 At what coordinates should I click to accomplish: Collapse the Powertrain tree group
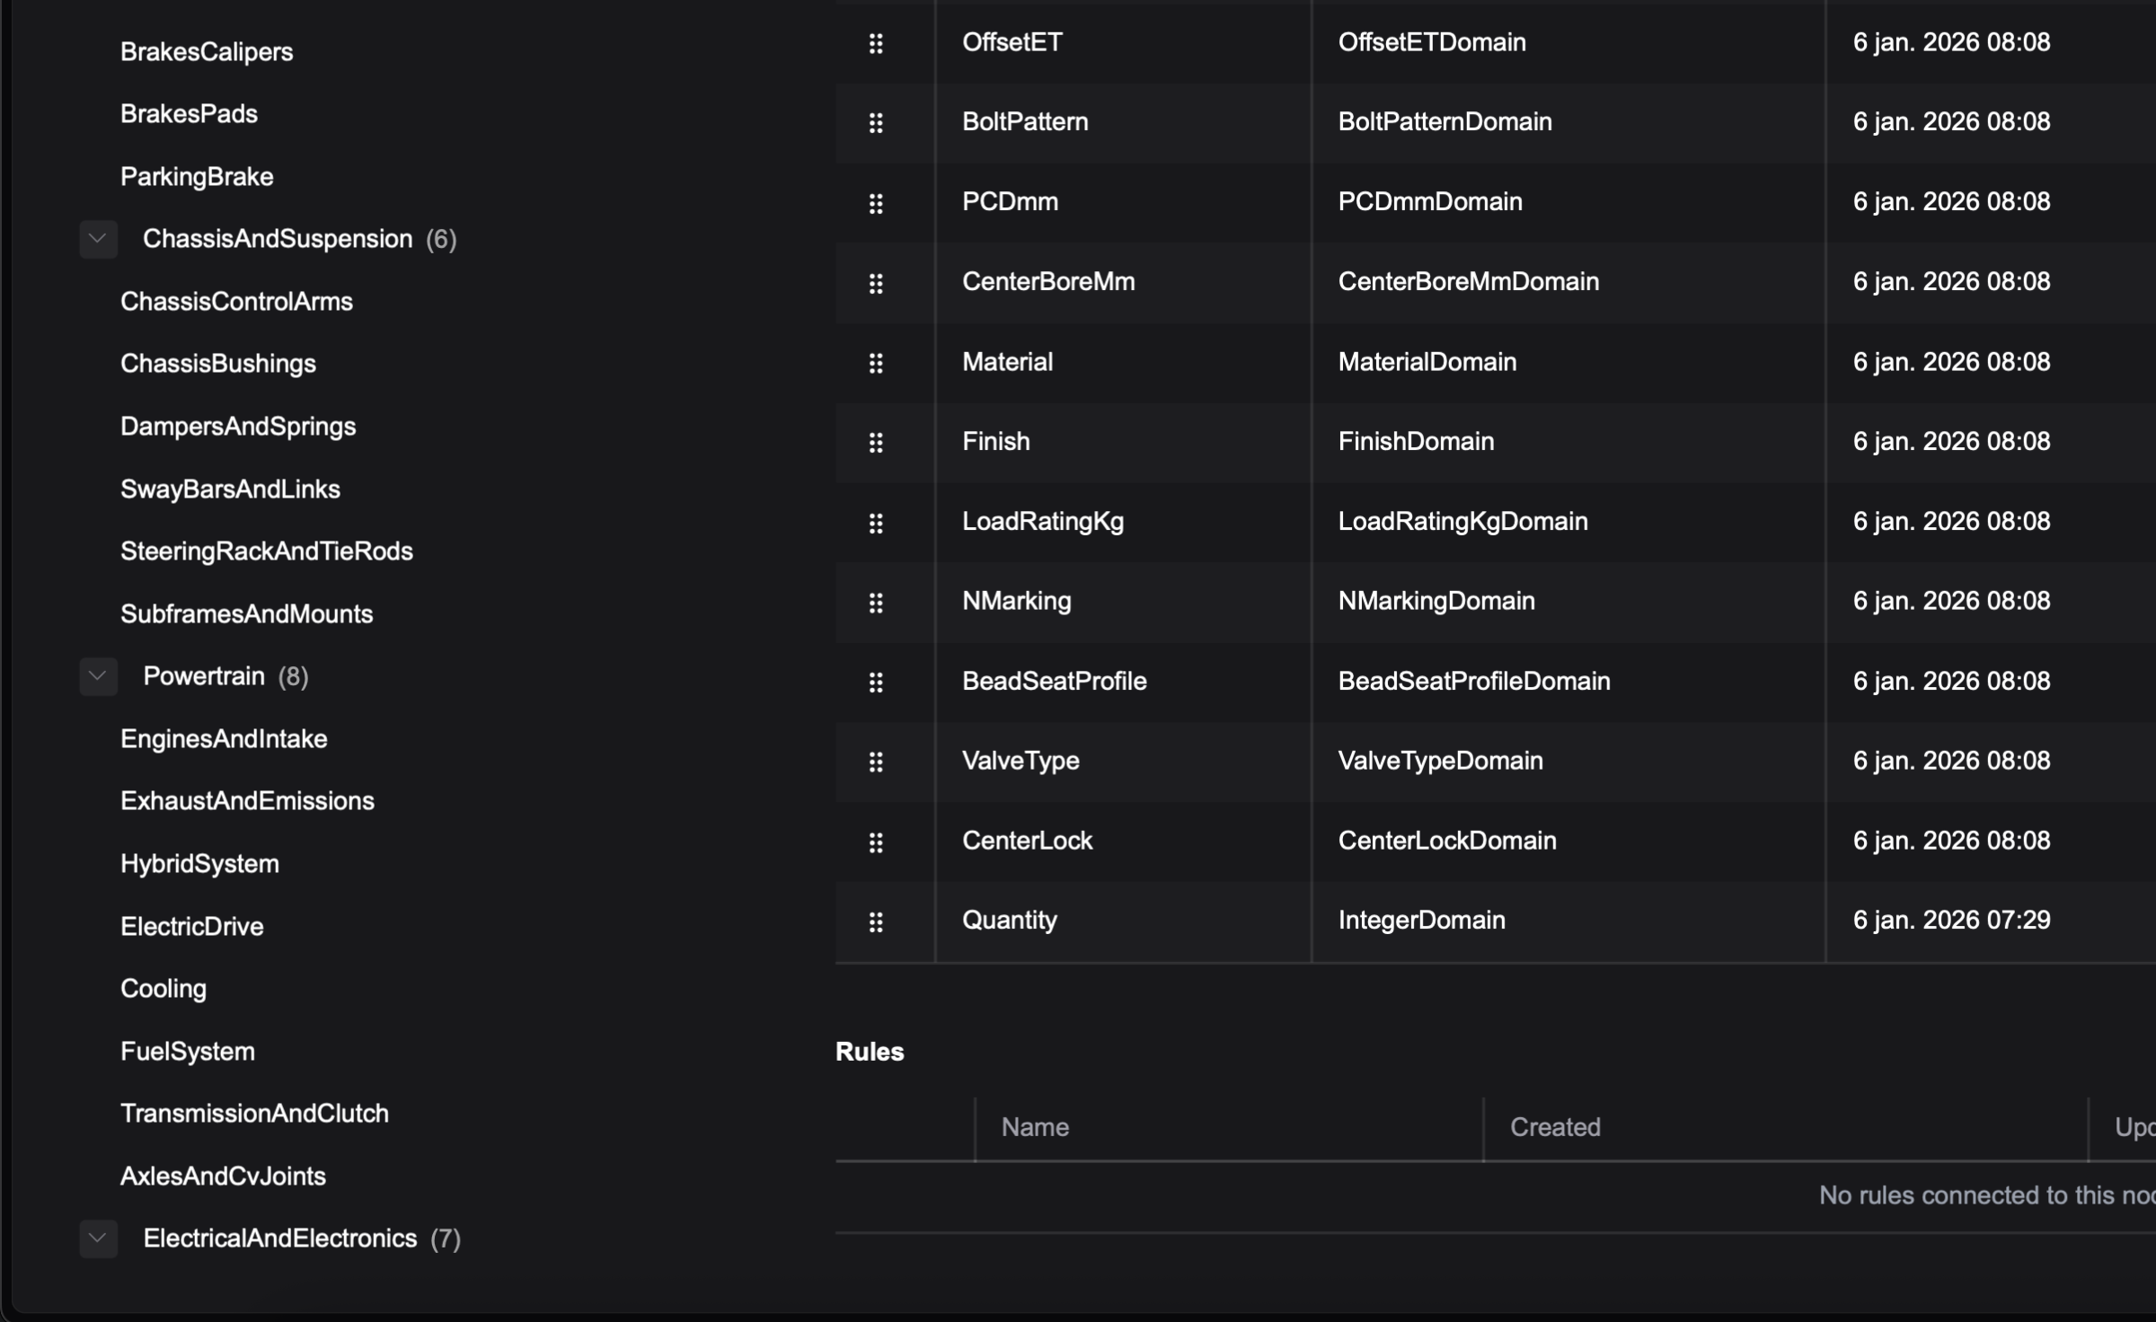(x=98, y=676)
